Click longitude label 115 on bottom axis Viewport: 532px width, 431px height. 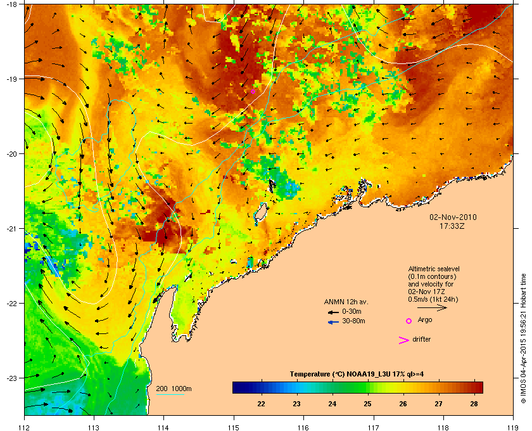click(x=234, y=427)
